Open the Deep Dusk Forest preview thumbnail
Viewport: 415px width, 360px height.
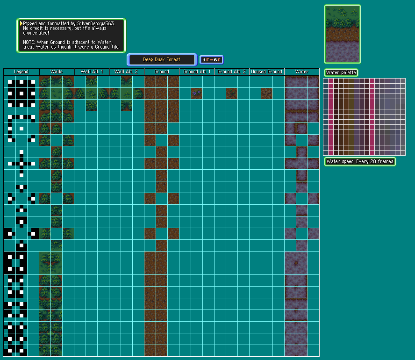click(343, 34)
